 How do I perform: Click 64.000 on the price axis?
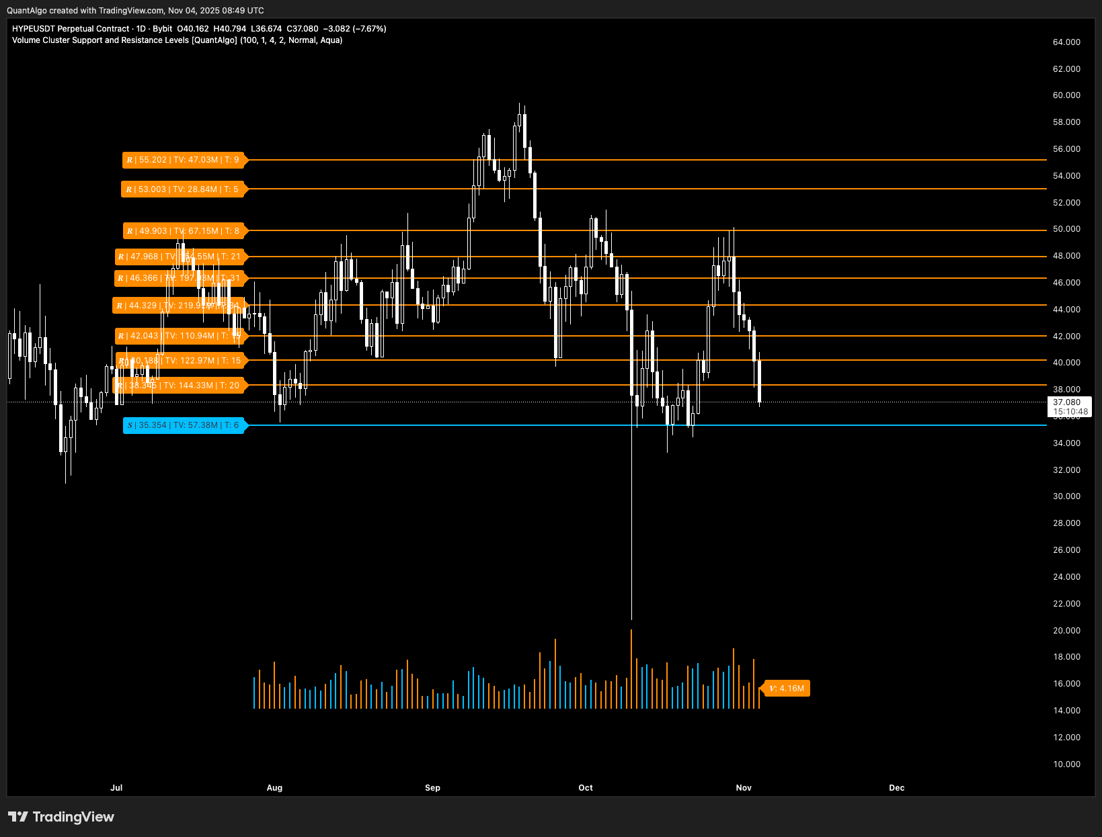coord(1066,42)
